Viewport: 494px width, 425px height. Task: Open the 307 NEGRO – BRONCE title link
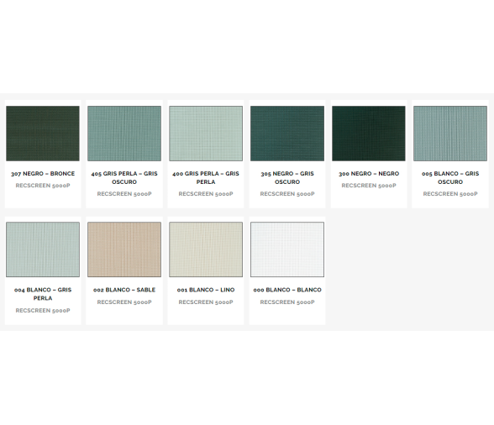tap(43, 174)
